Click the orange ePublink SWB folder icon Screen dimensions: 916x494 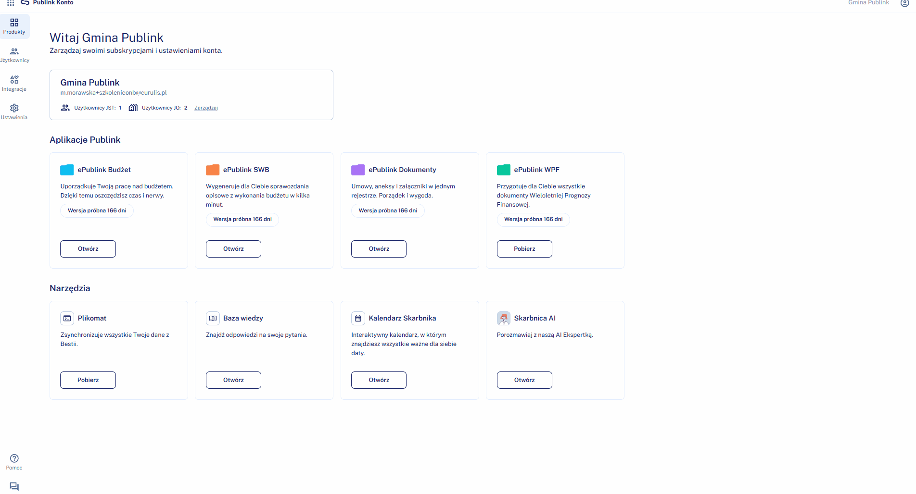[x=213, y=170]
